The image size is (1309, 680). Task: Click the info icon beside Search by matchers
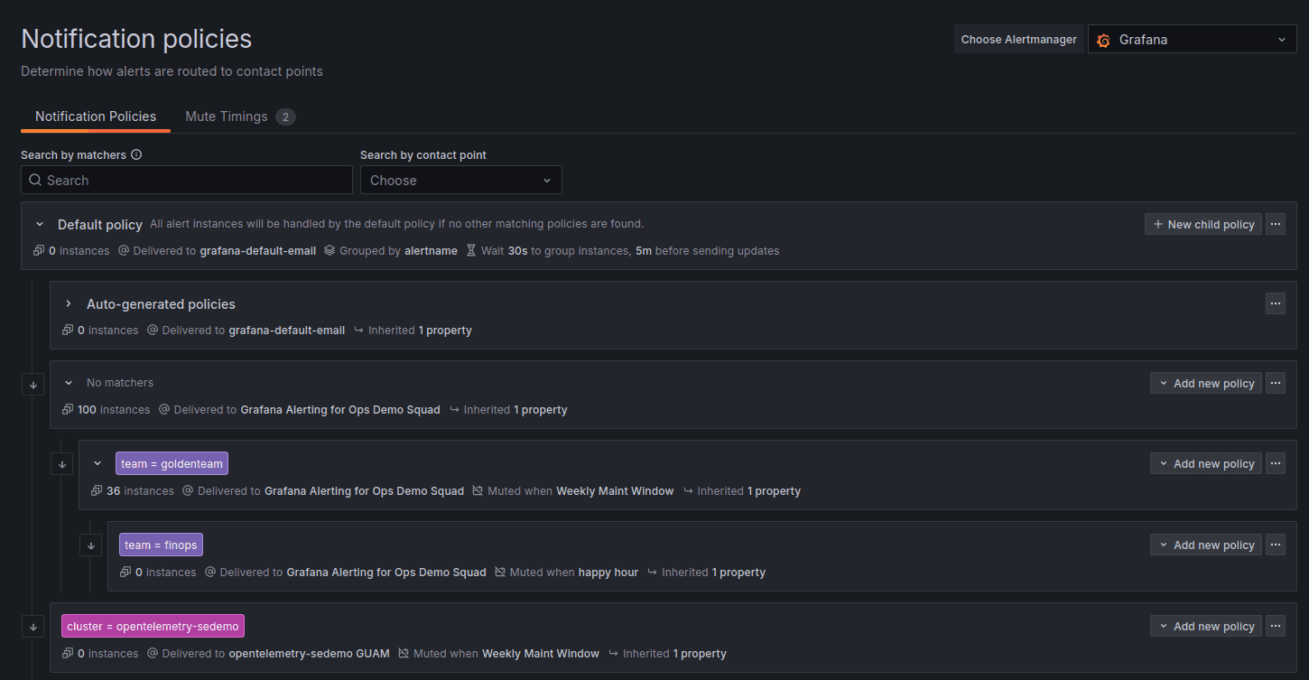tap(135, 154)
